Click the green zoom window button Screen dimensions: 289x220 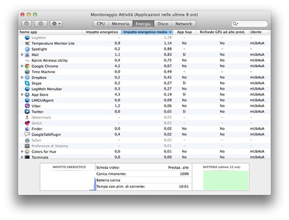[x=35, y=15]
